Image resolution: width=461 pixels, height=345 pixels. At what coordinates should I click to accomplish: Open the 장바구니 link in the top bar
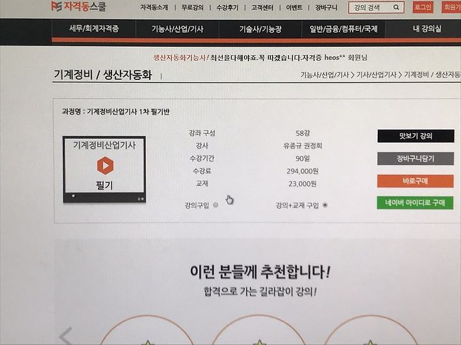tap(326, 8)
